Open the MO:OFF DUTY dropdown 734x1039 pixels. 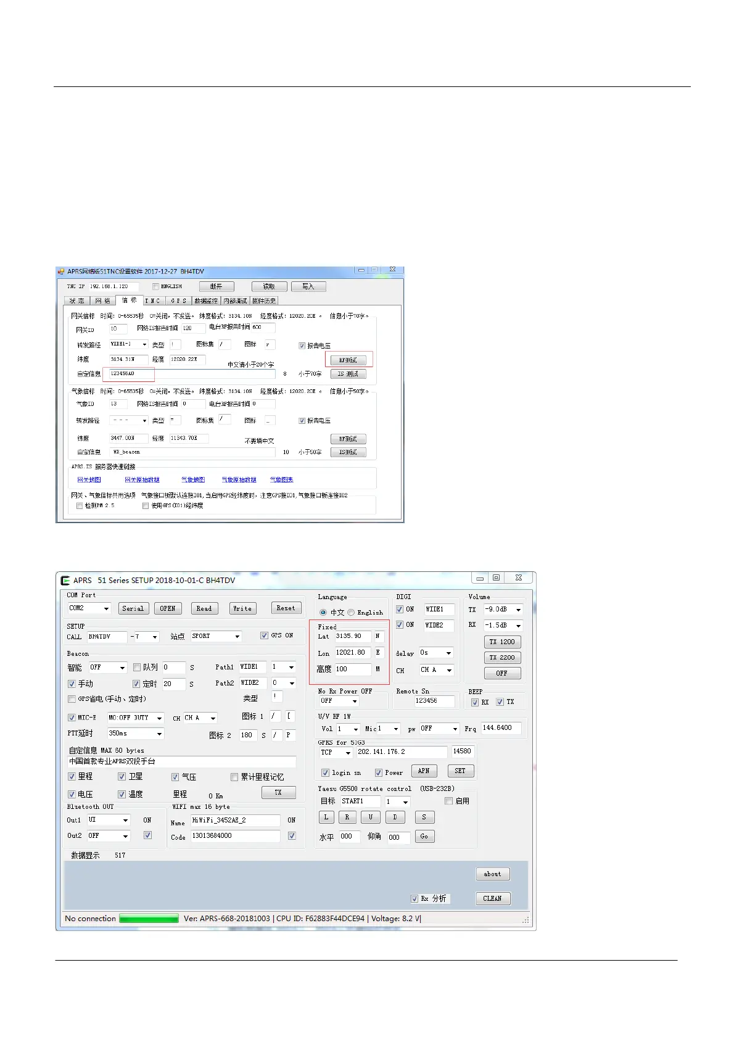(x=159, y=718)
